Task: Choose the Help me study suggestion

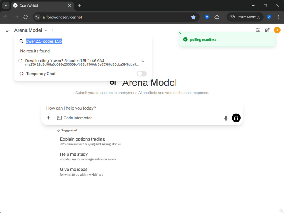Action: 88,156
